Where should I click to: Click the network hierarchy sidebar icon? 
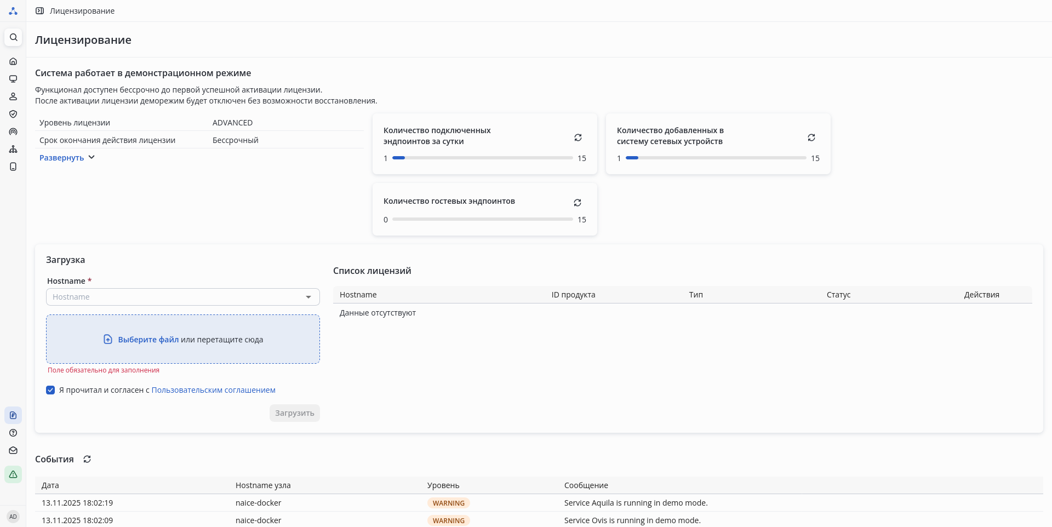coord(13,149)
